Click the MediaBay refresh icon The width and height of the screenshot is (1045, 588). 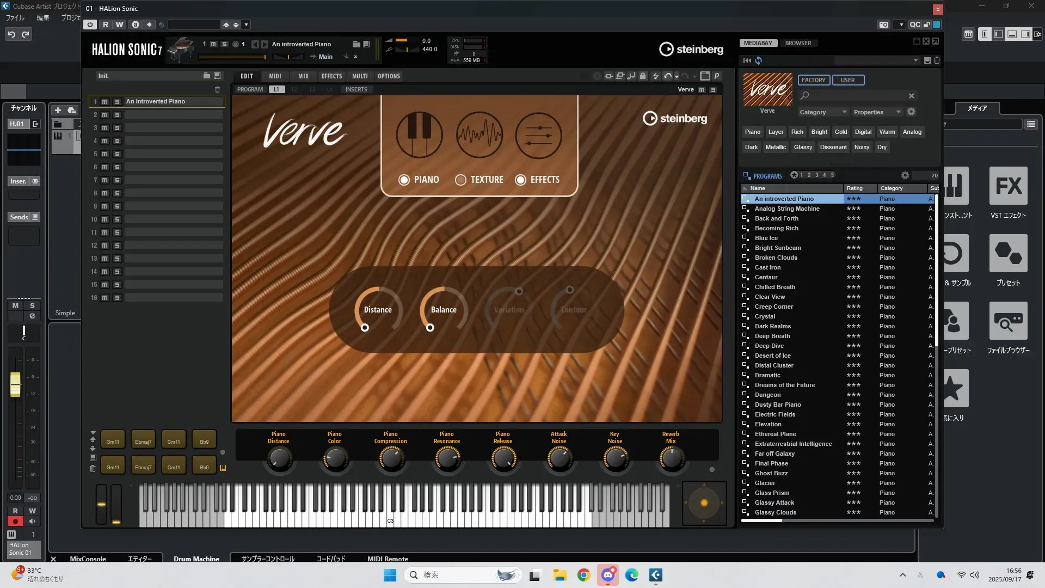click(758, 60)
